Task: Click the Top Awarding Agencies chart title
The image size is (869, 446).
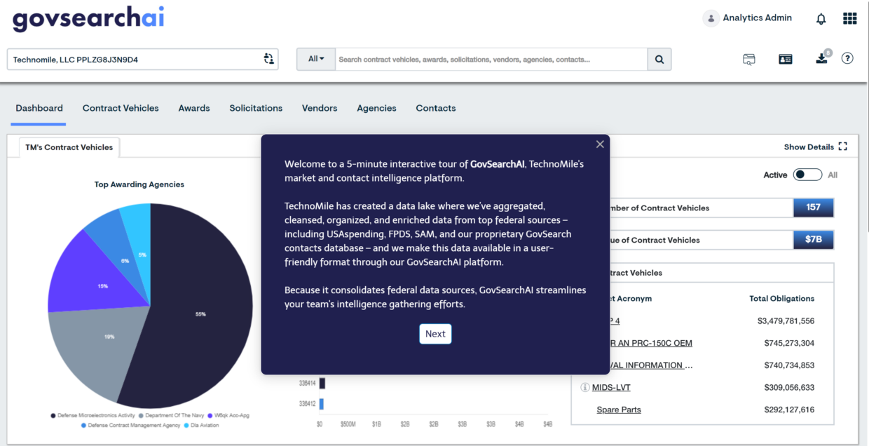Action: tap(139, 184)
